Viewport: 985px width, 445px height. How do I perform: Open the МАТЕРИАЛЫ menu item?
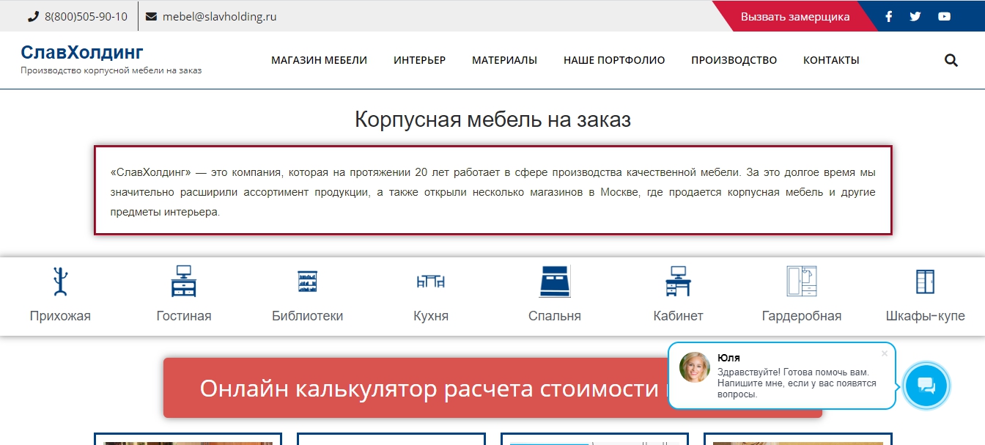[x=504, y=60]
